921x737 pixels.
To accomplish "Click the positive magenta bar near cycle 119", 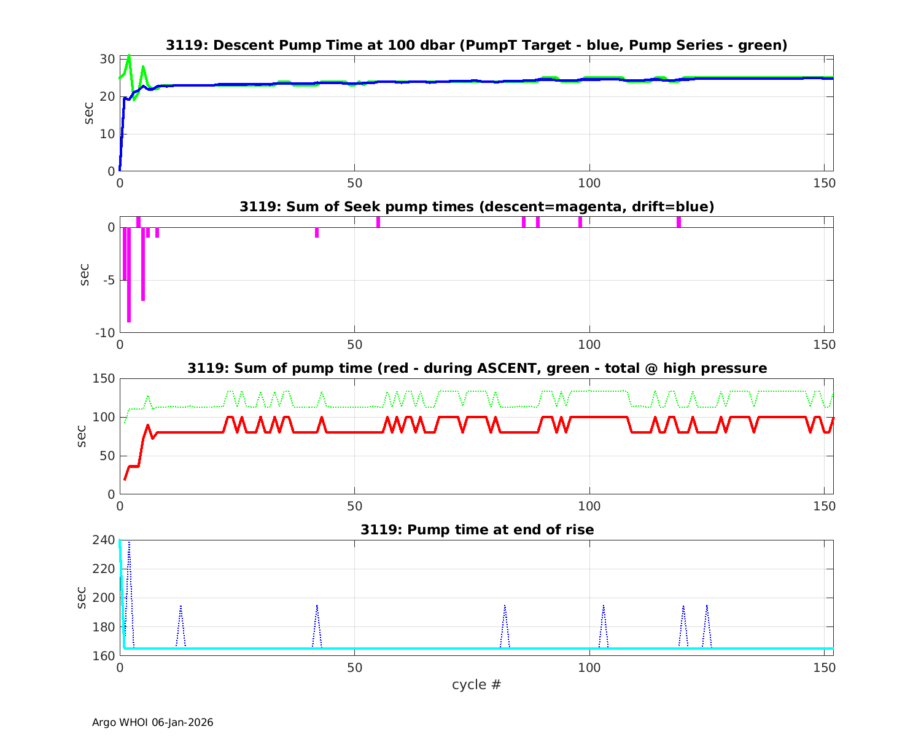I will pyautogui.click(x=678, y=222).
